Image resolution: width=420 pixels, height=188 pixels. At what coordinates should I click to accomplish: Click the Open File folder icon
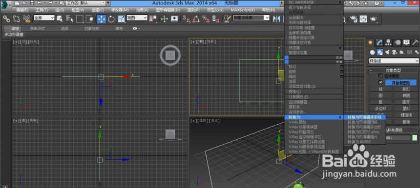point(24,3)
